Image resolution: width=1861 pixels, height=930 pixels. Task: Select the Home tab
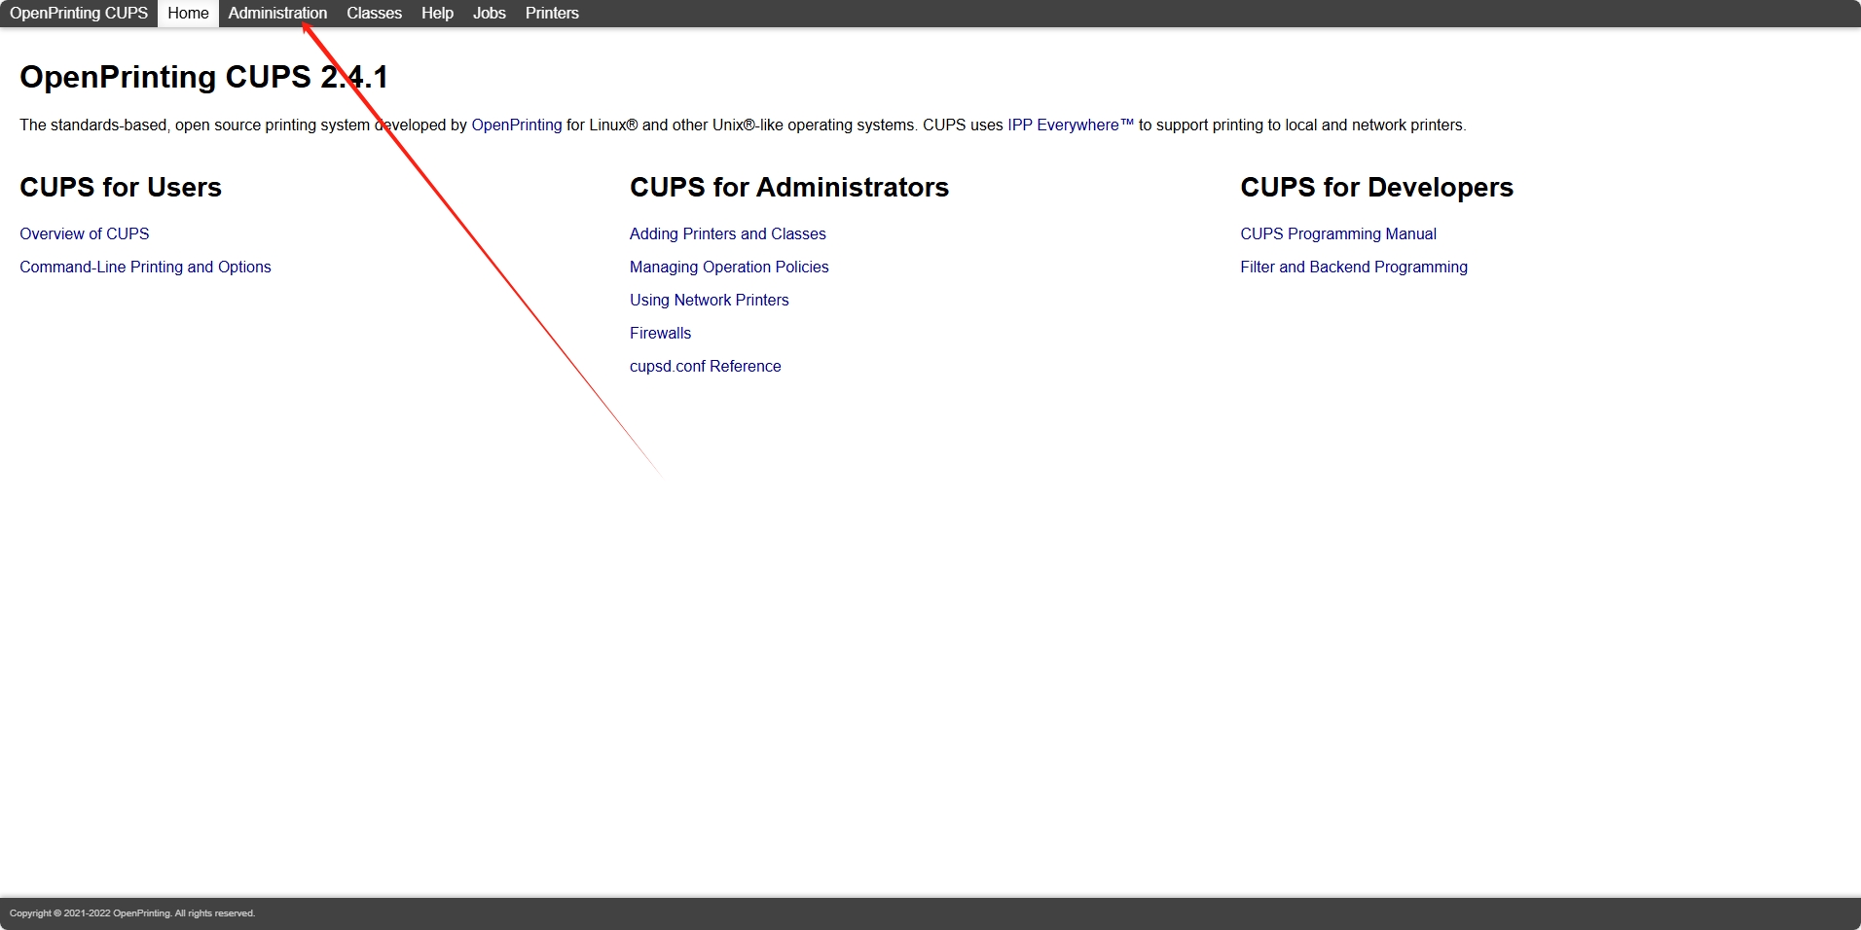(188, 13)
